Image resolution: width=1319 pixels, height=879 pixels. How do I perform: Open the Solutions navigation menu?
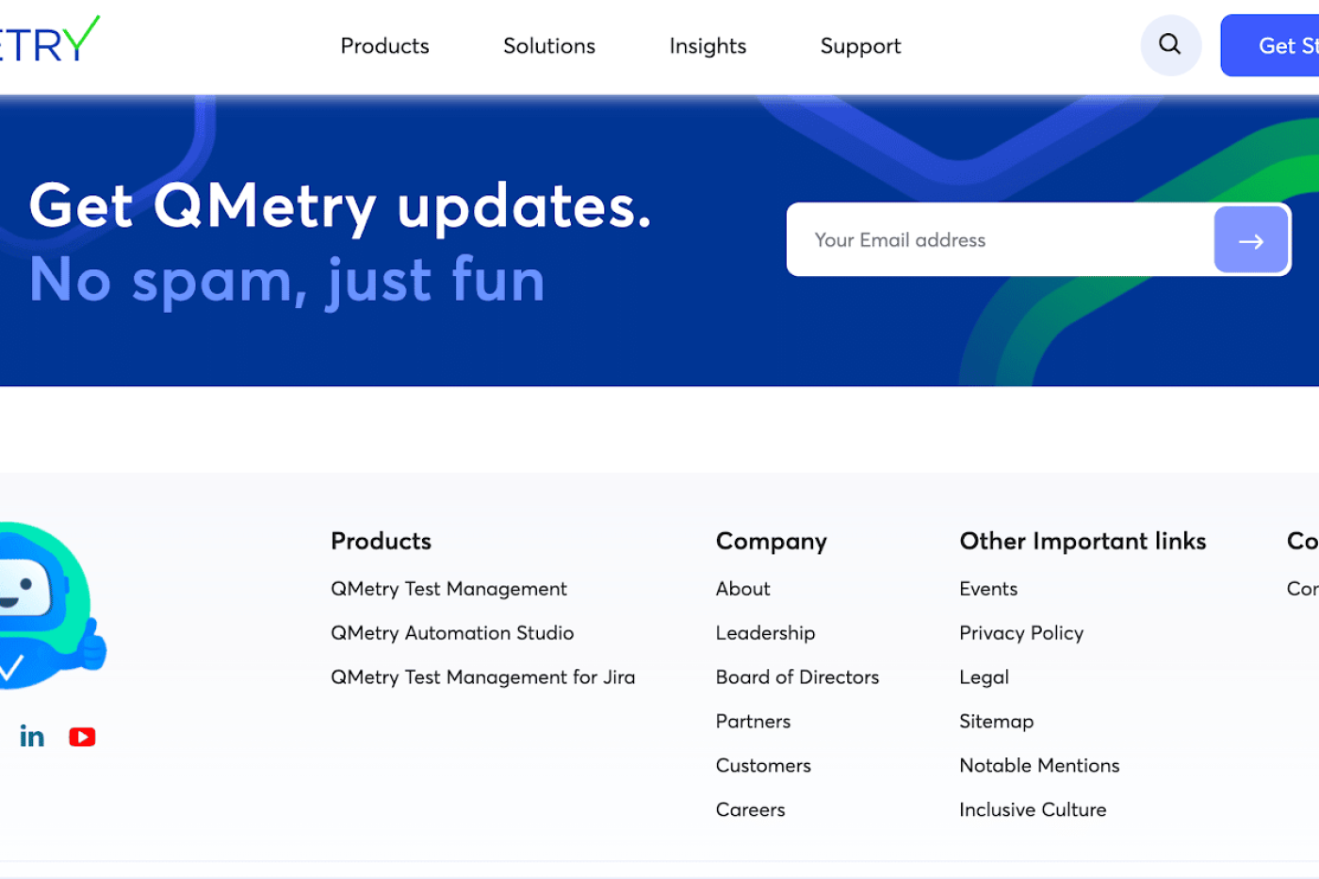tap(549, 46)
